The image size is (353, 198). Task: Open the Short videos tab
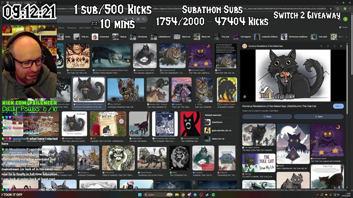85,28
